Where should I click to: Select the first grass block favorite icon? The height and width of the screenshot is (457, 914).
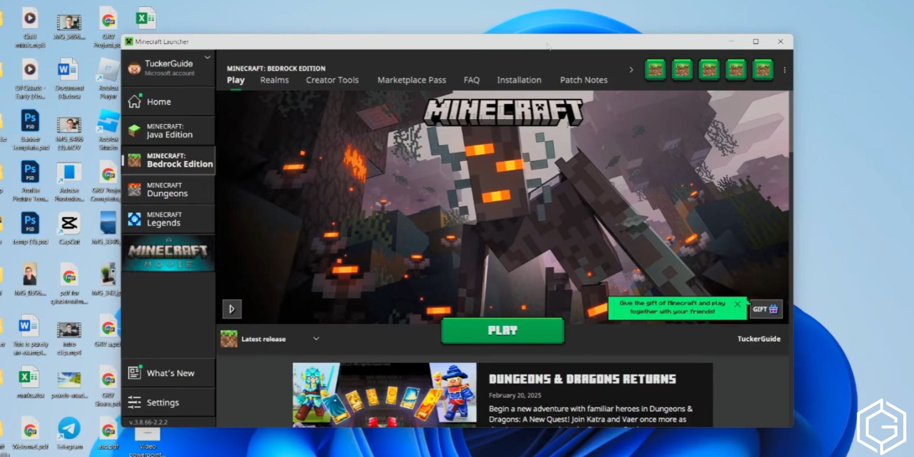(655, 69)
